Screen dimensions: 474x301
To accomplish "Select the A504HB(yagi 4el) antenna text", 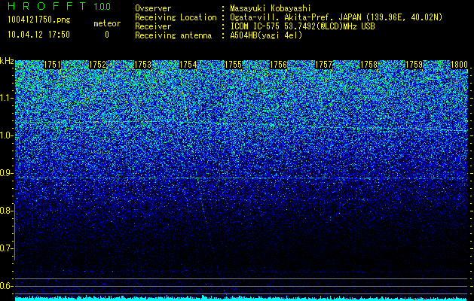I will click(x=266, y=35).
